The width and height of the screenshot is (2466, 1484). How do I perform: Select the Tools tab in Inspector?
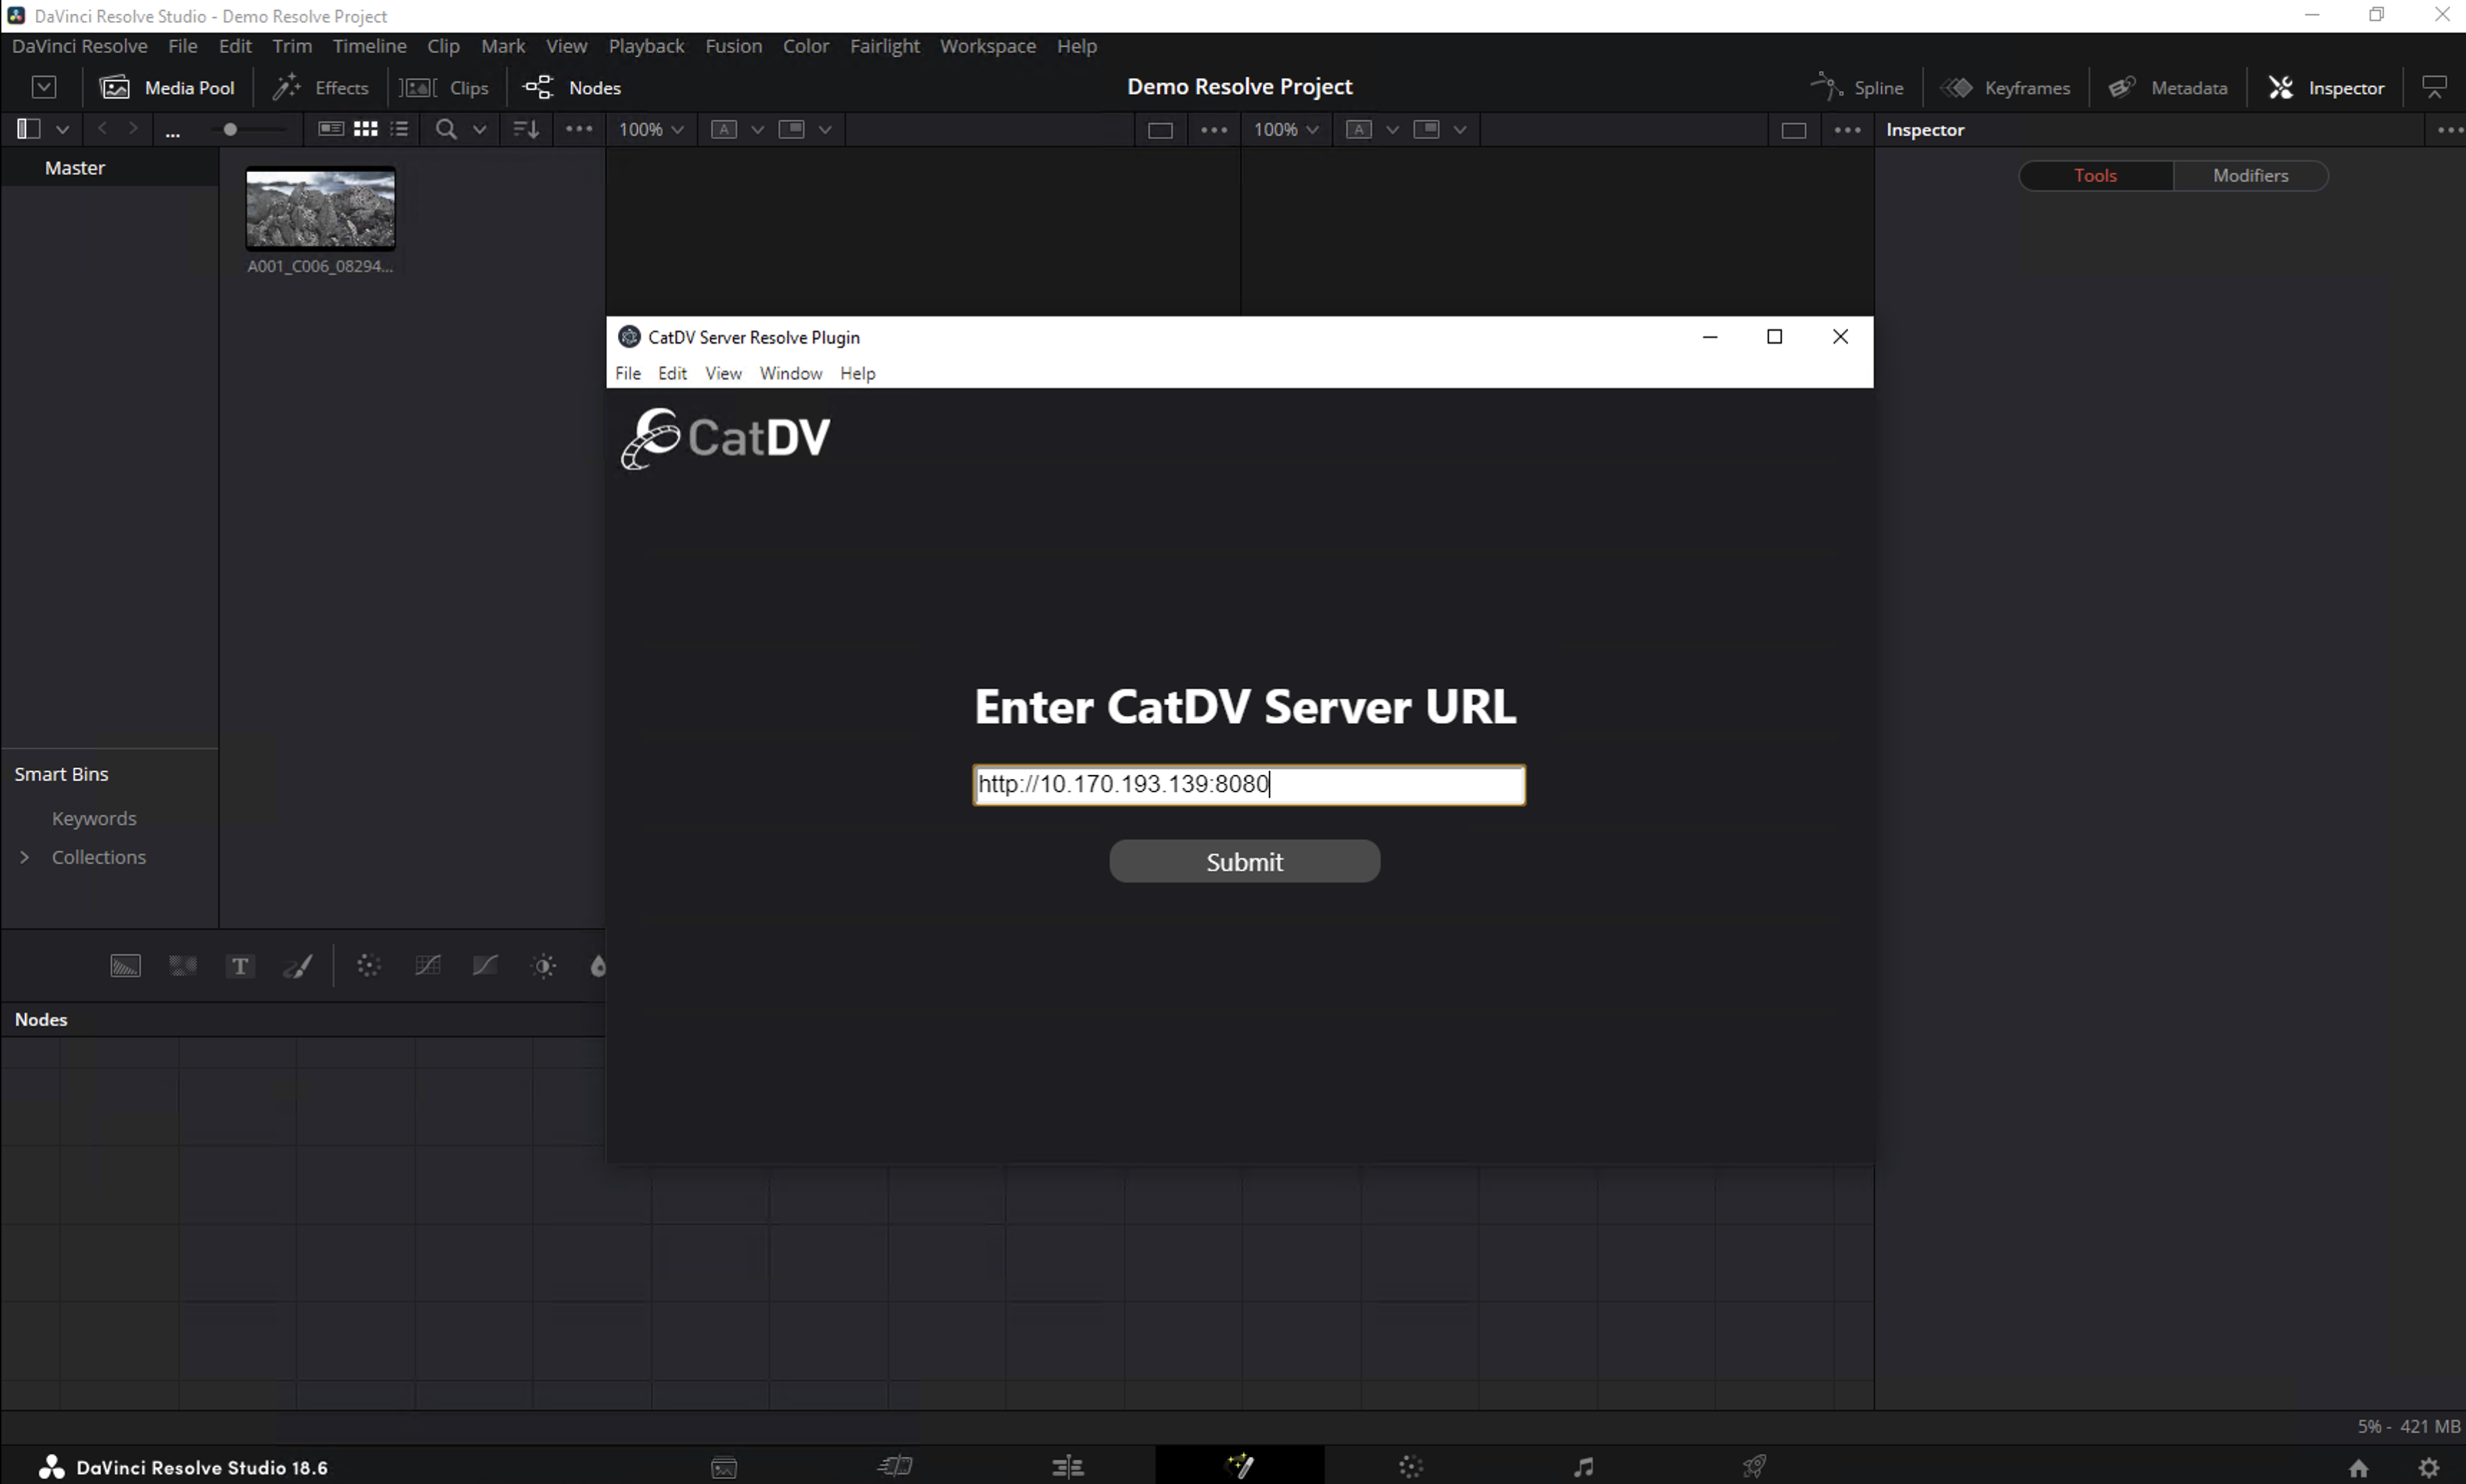pyautogui.click(x=2095, y=175)
